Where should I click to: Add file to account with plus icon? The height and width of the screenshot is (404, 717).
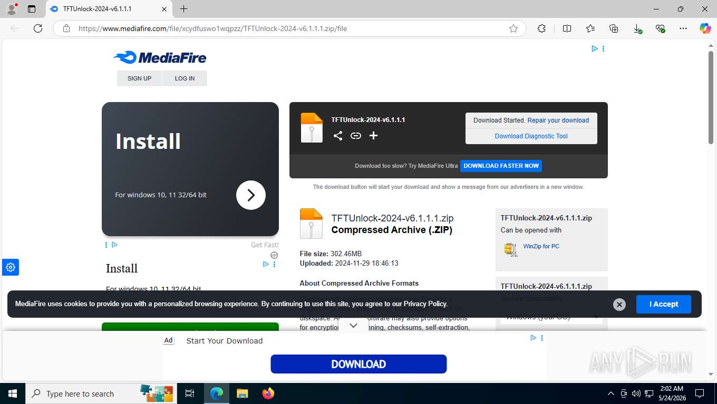click(x=373, y=136)
